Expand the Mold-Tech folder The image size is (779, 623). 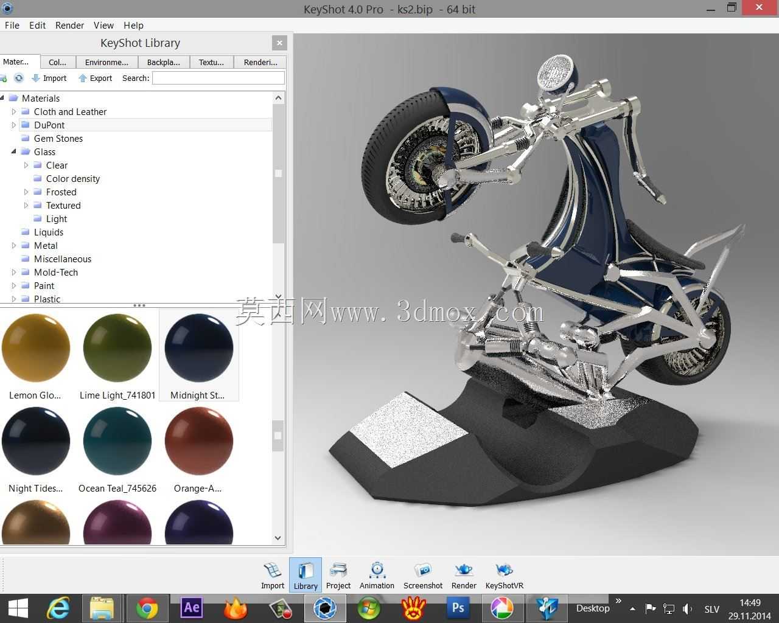13,272
